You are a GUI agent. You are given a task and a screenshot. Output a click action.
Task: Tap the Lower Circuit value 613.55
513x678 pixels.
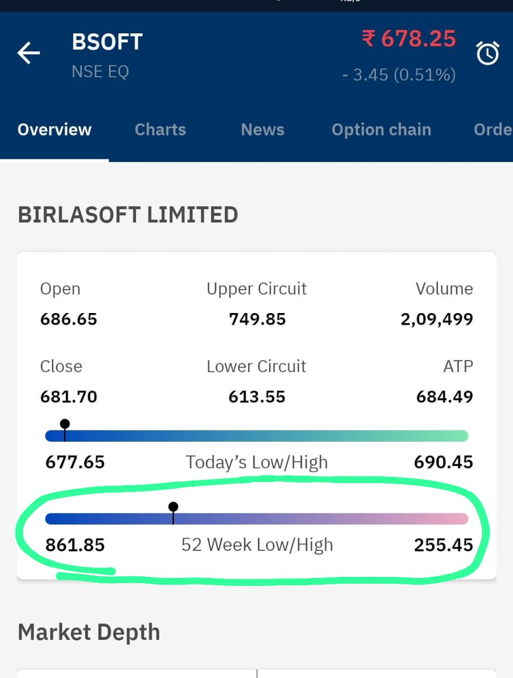pos(257,397)
